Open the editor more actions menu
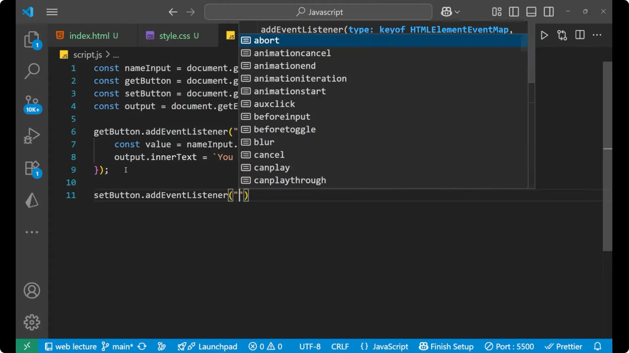This screenshot has height=353, width=629. [598, 35]
